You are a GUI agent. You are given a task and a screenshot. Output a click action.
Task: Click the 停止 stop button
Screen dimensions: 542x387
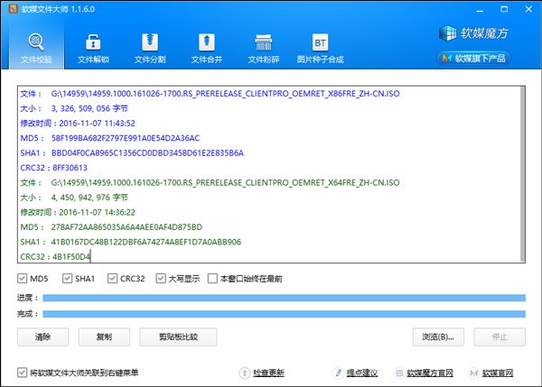[500, 337]
